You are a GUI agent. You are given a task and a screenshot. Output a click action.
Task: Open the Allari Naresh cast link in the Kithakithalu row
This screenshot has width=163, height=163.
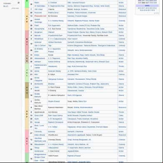(73, 39)
